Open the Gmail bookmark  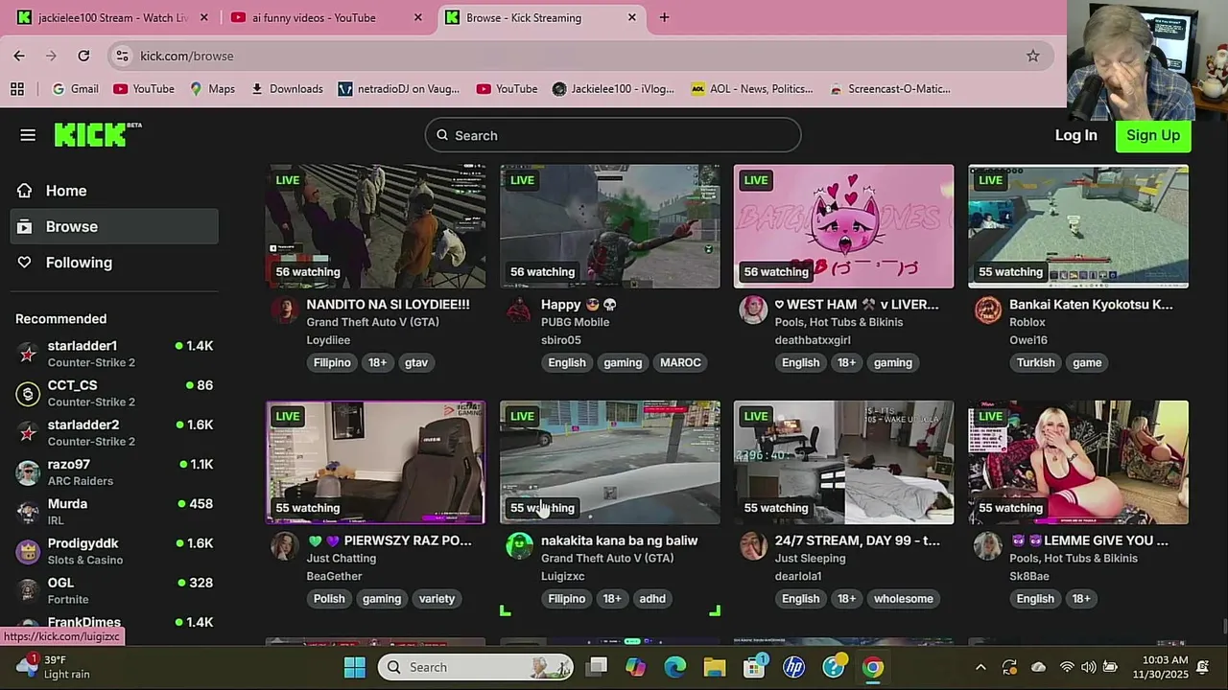[x=75, y=89]
